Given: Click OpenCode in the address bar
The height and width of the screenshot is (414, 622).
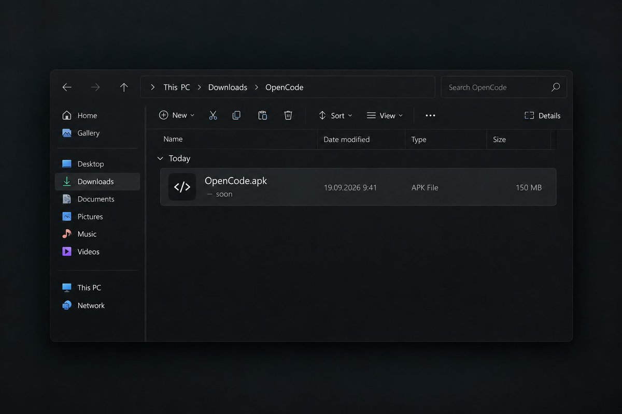Looking at the screenshot, I should pos(285,87).
